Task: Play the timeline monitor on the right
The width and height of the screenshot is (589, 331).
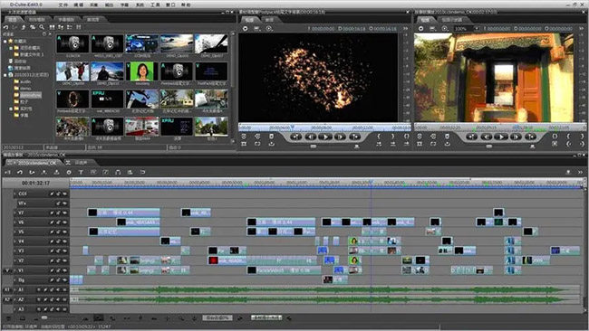Action: coord(501,137)
